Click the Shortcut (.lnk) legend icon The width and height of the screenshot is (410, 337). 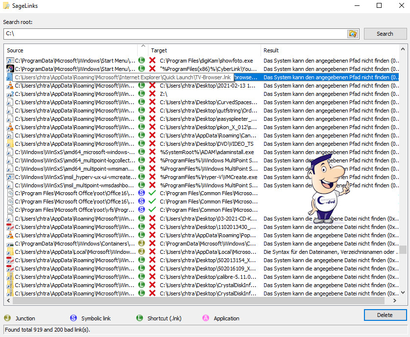[x=140, y=318]
